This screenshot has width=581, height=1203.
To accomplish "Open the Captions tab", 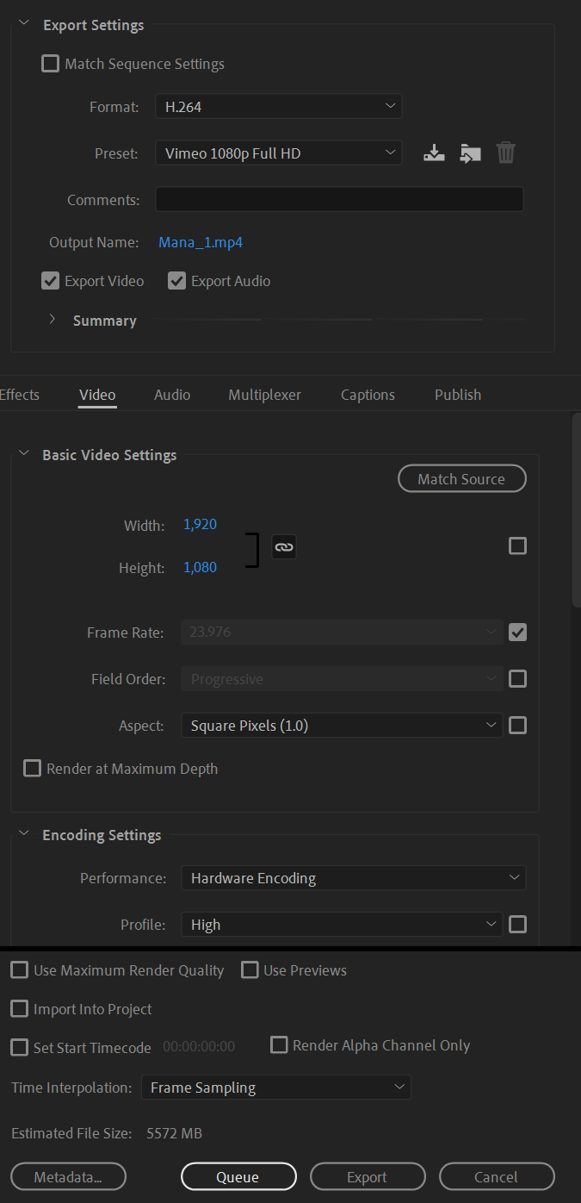I will (367, 394).
